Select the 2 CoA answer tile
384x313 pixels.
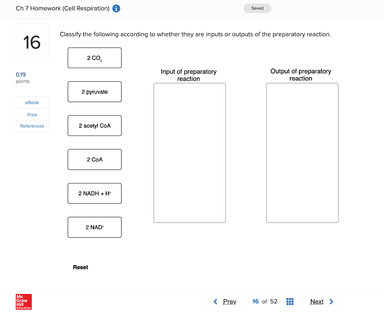click(94, 159)
